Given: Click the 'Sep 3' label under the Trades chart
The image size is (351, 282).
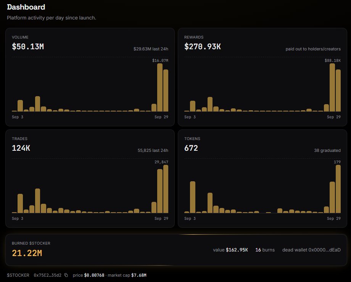Looking at the screenshot, I should (x=18, y=218).
